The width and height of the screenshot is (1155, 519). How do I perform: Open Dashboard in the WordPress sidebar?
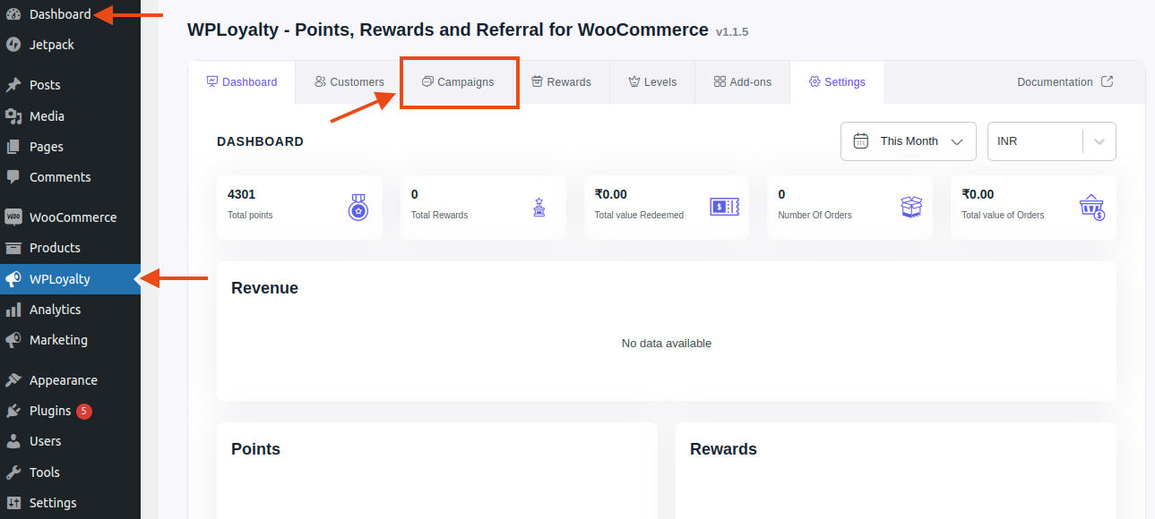point(70,14)
